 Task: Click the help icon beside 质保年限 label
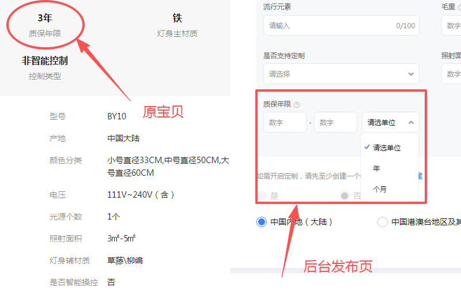pos(297,105)
